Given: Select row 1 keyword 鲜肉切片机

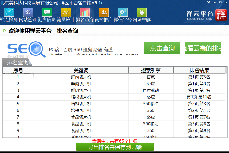Looking at the screenshot, I should point(81,77).
